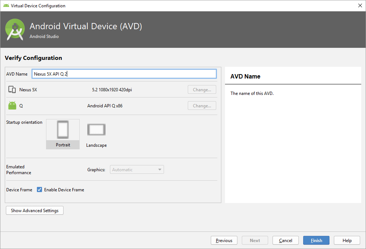
Task: Go back with the Previous button
Action: (x=224, y=240)
